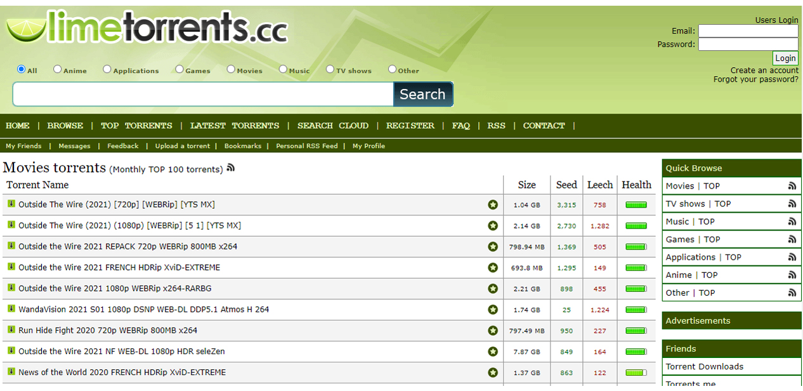Open RSS icon in Movies Quick Browse row
Image resolution: width=803 pixels, height=391 pixels.
coord(792,186)
